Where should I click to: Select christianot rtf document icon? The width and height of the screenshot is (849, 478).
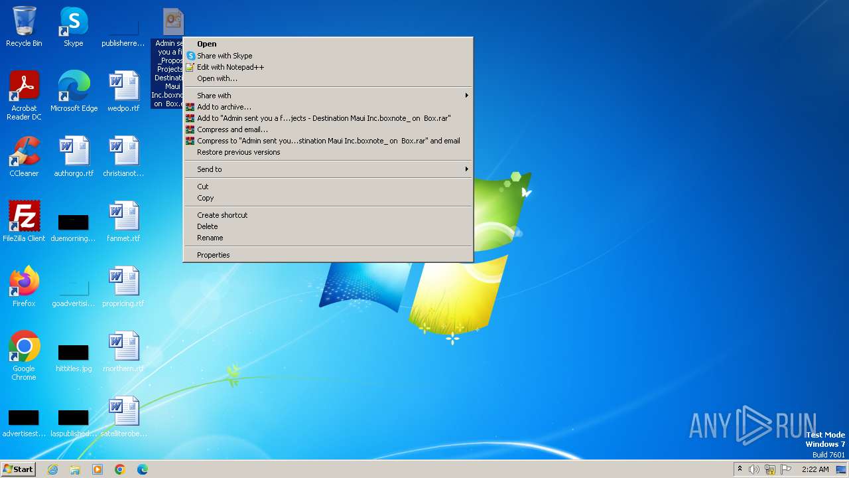pos(123,157)
